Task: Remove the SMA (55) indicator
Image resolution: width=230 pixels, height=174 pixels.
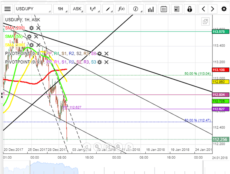Action: click(x=36, y=36)
